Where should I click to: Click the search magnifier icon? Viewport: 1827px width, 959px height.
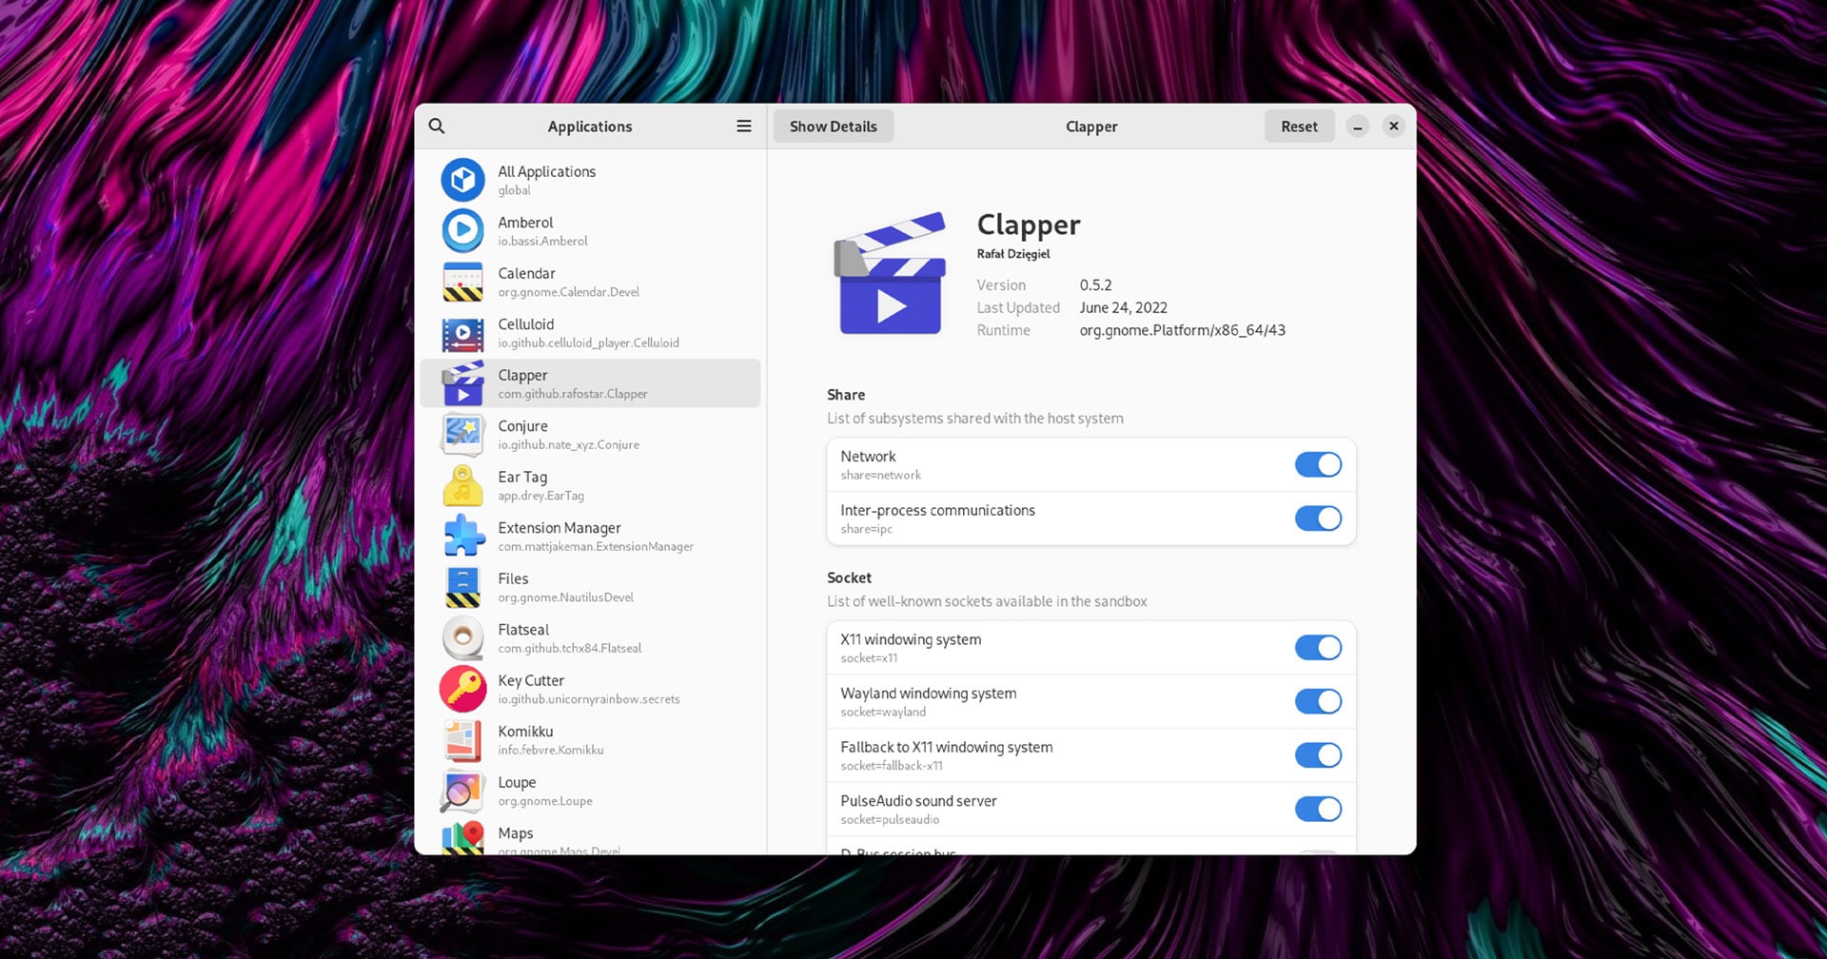click(437, 127)
